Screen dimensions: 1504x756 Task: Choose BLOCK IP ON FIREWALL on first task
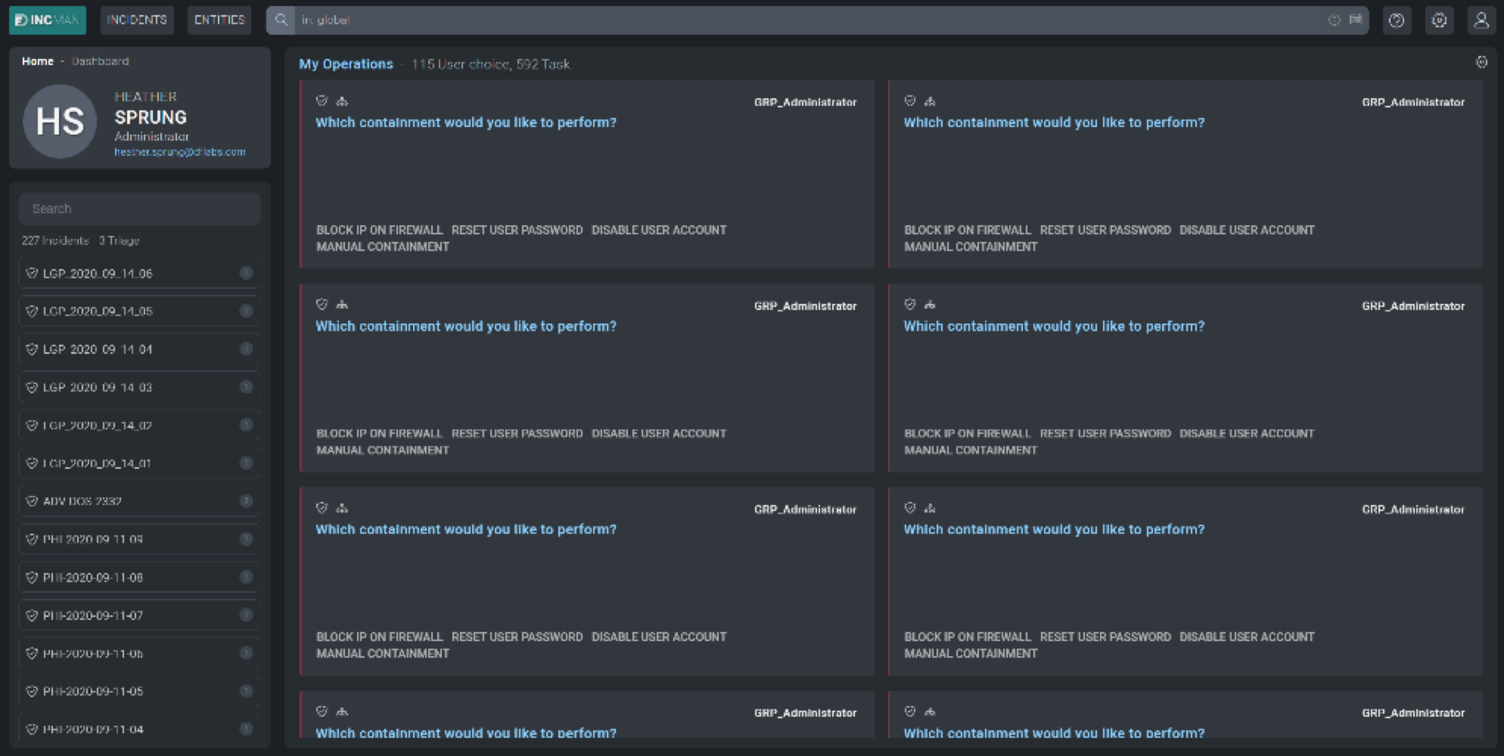(x=379, y=230)
